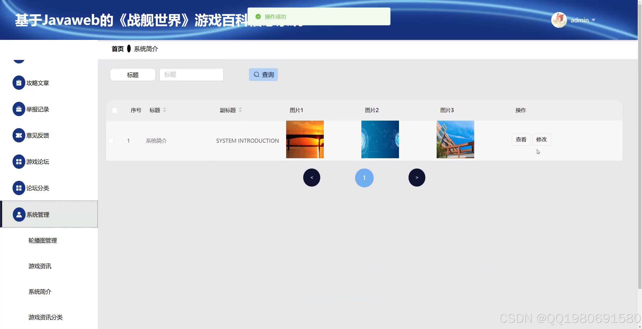Open 轮播图管理 submenu item
The image size is (642, 329).
pyautogui.click(x=43, y=240)
